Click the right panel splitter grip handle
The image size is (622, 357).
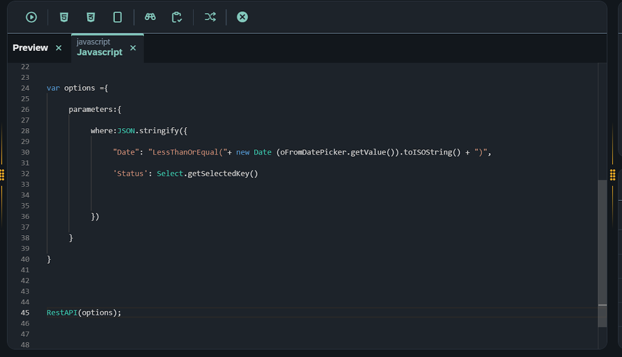pyautogui.click(x=613, y=175)
